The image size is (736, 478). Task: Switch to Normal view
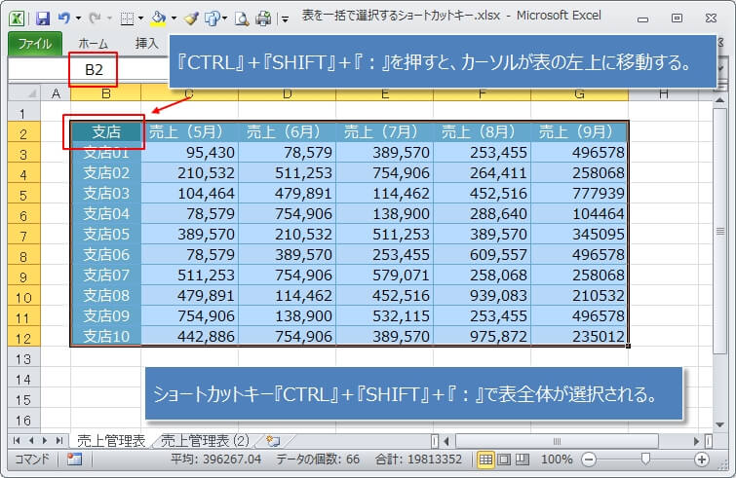tap(485, 460)
